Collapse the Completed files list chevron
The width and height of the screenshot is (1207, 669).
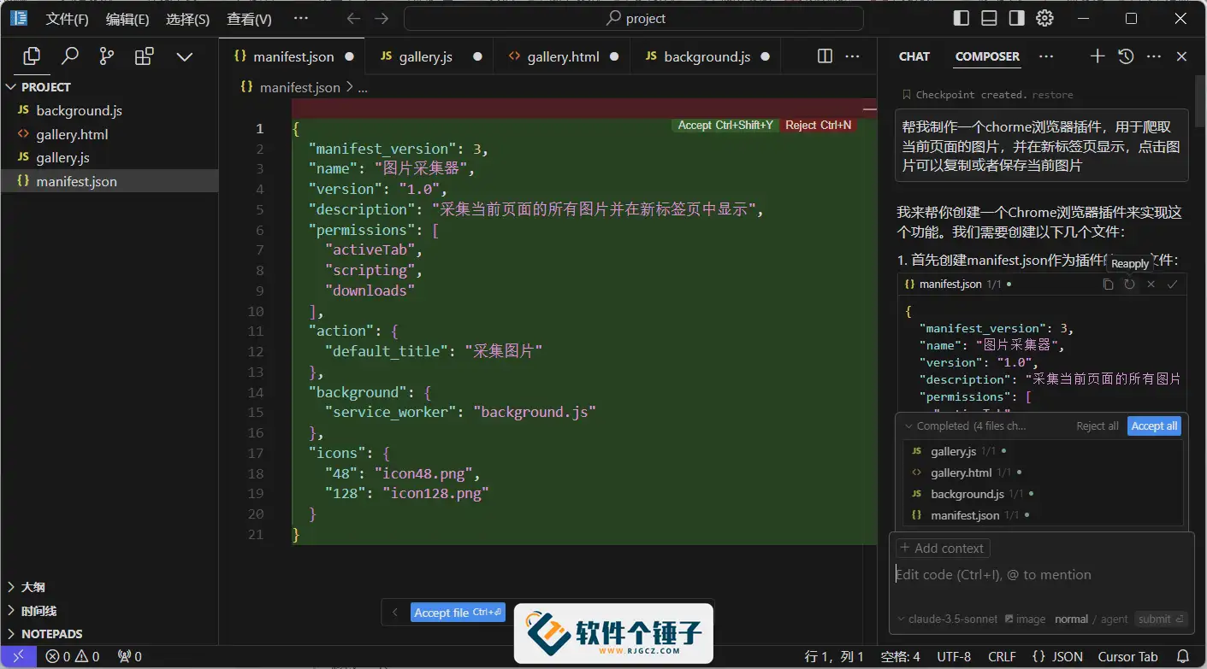[x=908, y=426]
